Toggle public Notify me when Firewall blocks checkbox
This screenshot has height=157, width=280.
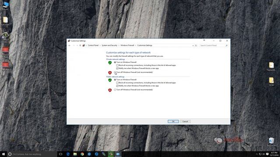pyautogui.click(x=117, y=86)
